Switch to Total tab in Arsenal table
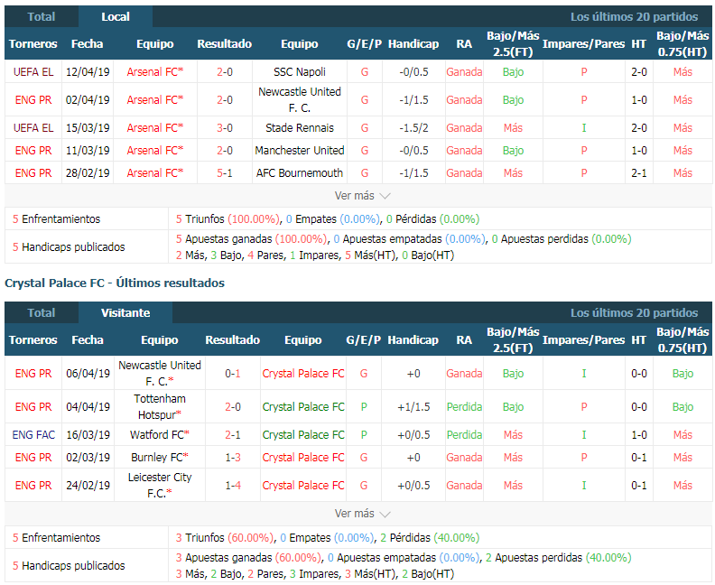Image resolution: width=715 pixels, height=585 pixels. coord(41,17)
